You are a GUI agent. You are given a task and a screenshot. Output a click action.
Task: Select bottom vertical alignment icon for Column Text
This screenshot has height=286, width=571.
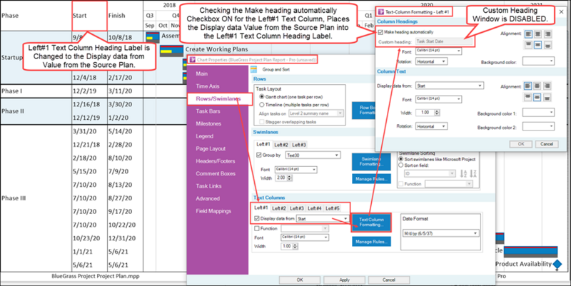click(547, 97)
